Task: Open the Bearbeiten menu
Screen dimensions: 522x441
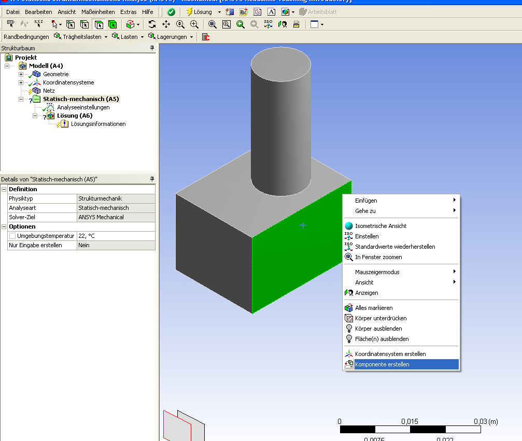Action: coord(38,12)
